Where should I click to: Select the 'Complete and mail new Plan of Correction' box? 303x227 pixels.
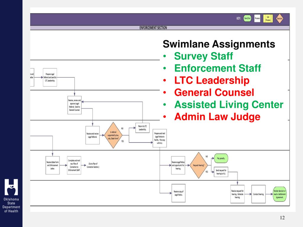tap(74, 165)
